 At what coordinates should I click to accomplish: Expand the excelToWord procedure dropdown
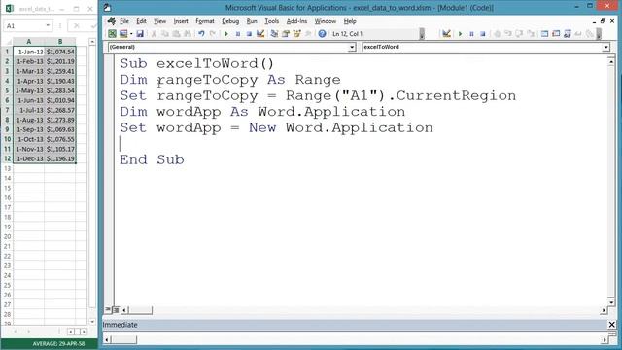(x=605, y=48)
